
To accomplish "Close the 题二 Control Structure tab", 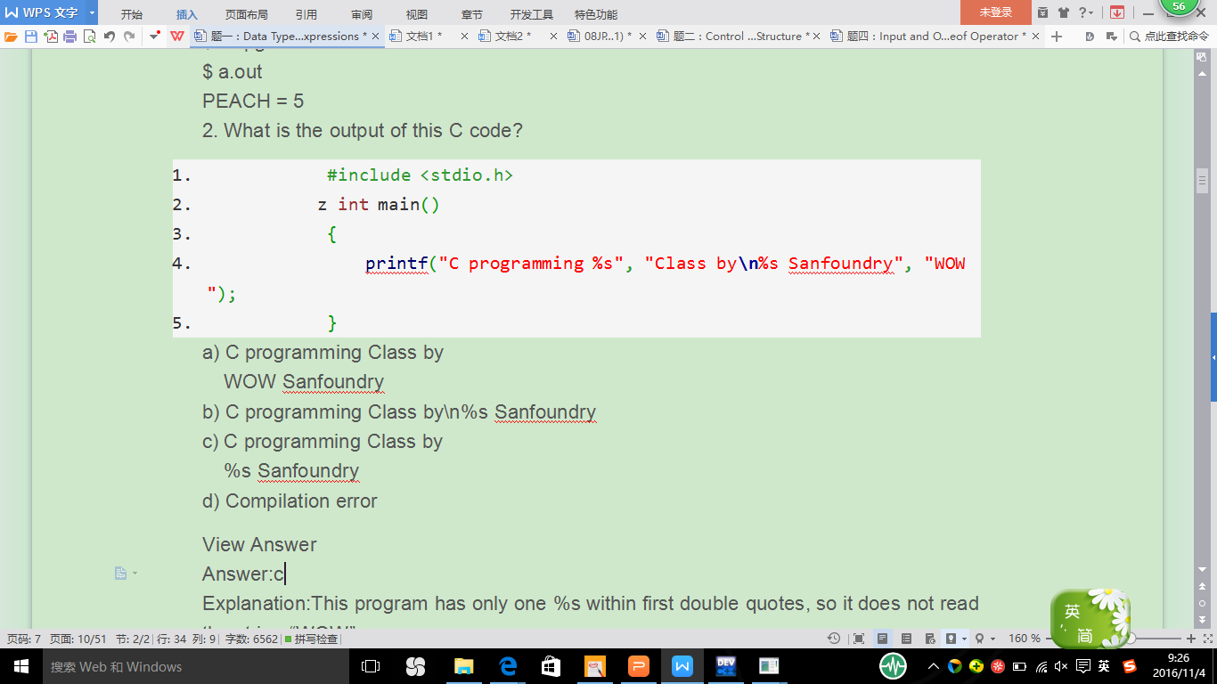I will [x=816, y=37].
